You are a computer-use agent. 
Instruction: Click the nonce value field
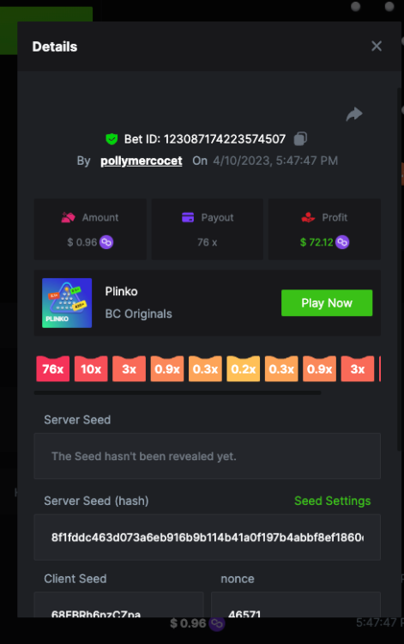(296, 605)
